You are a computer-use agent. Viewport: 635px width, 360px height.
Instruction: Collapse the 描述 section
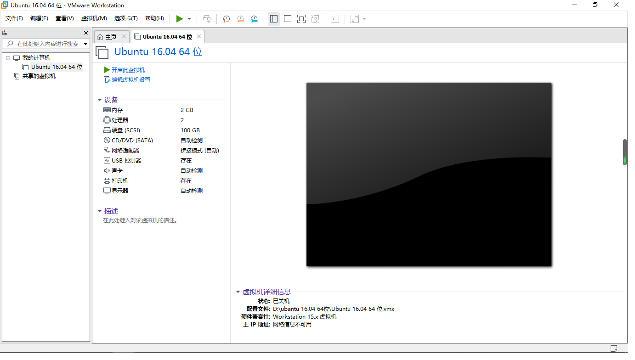tap(99, 211)
